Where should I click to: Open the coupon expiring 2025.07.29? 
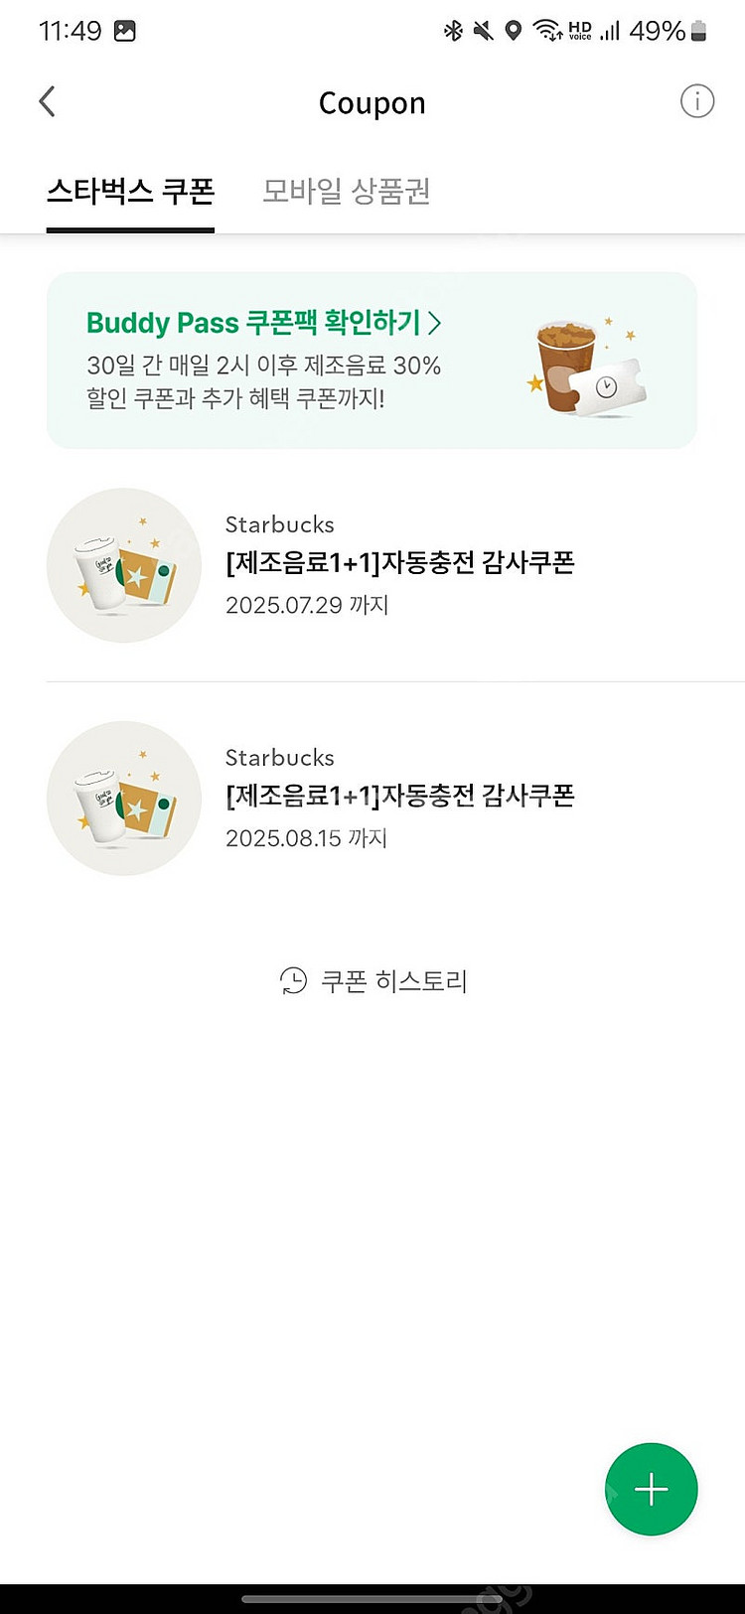[x=400, y=563]
